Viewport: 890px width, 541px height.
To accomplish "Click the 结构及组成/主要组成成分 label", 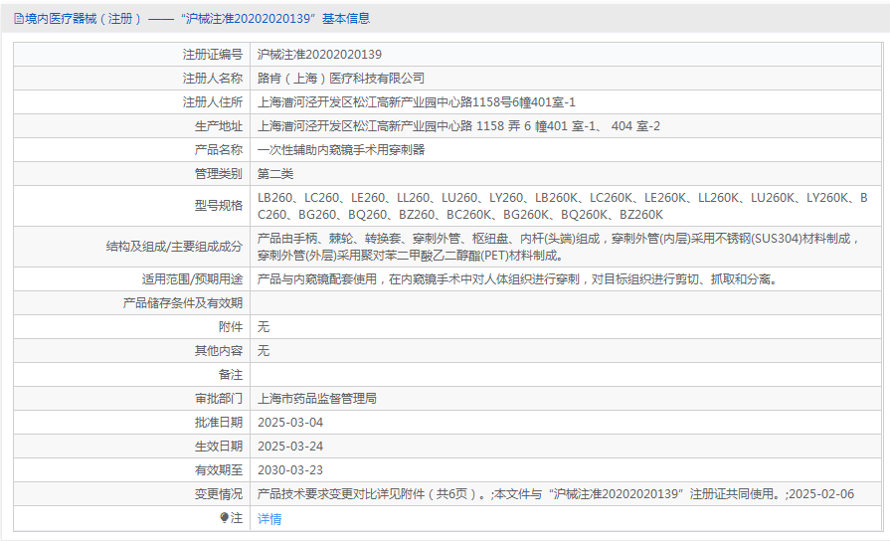I will click(x=174, y=247).
